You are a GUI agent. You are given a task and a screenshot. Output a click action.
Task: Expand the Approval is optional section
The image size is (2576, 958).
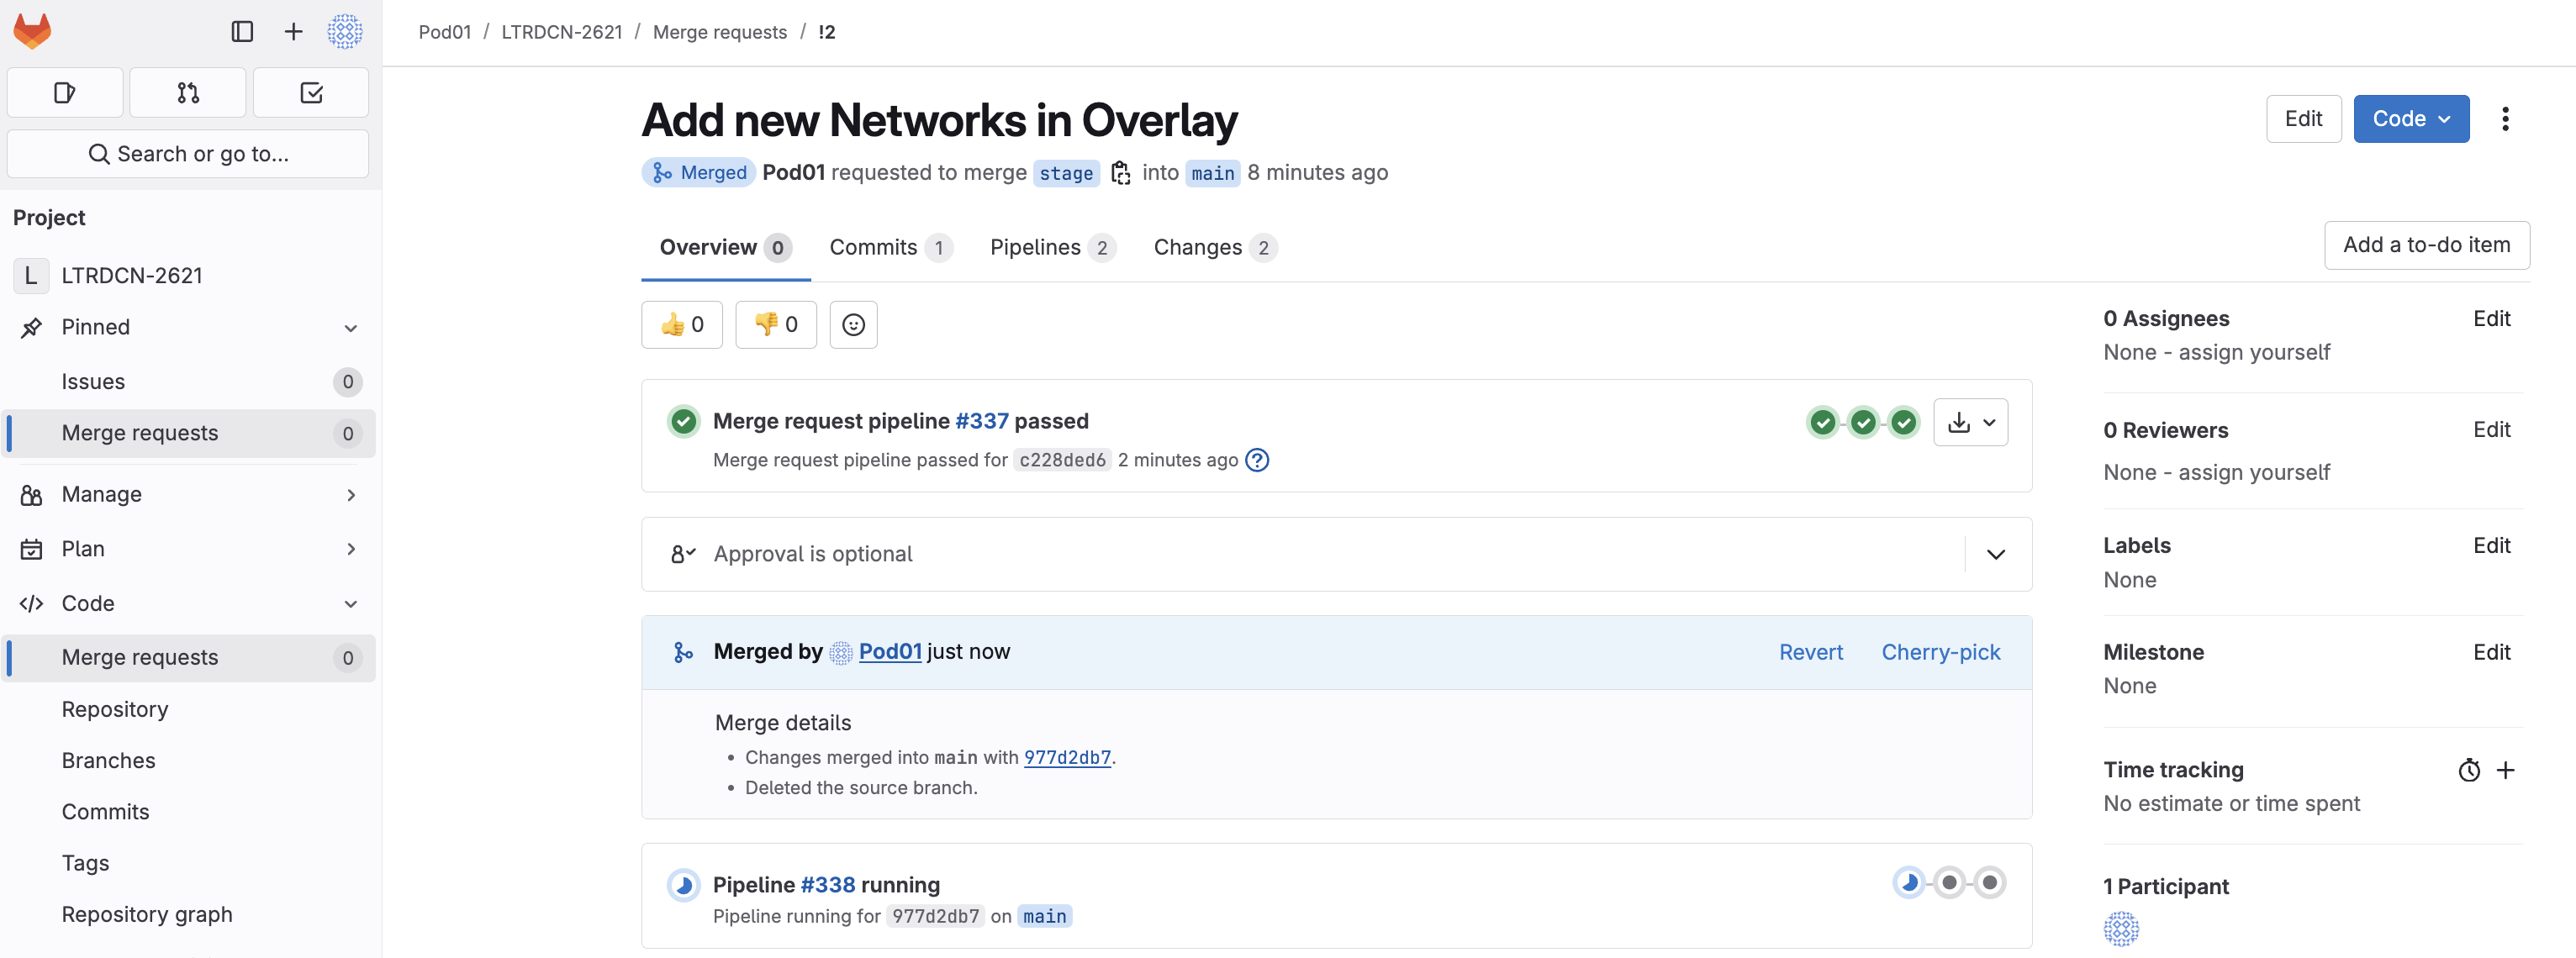[1995, 554]
